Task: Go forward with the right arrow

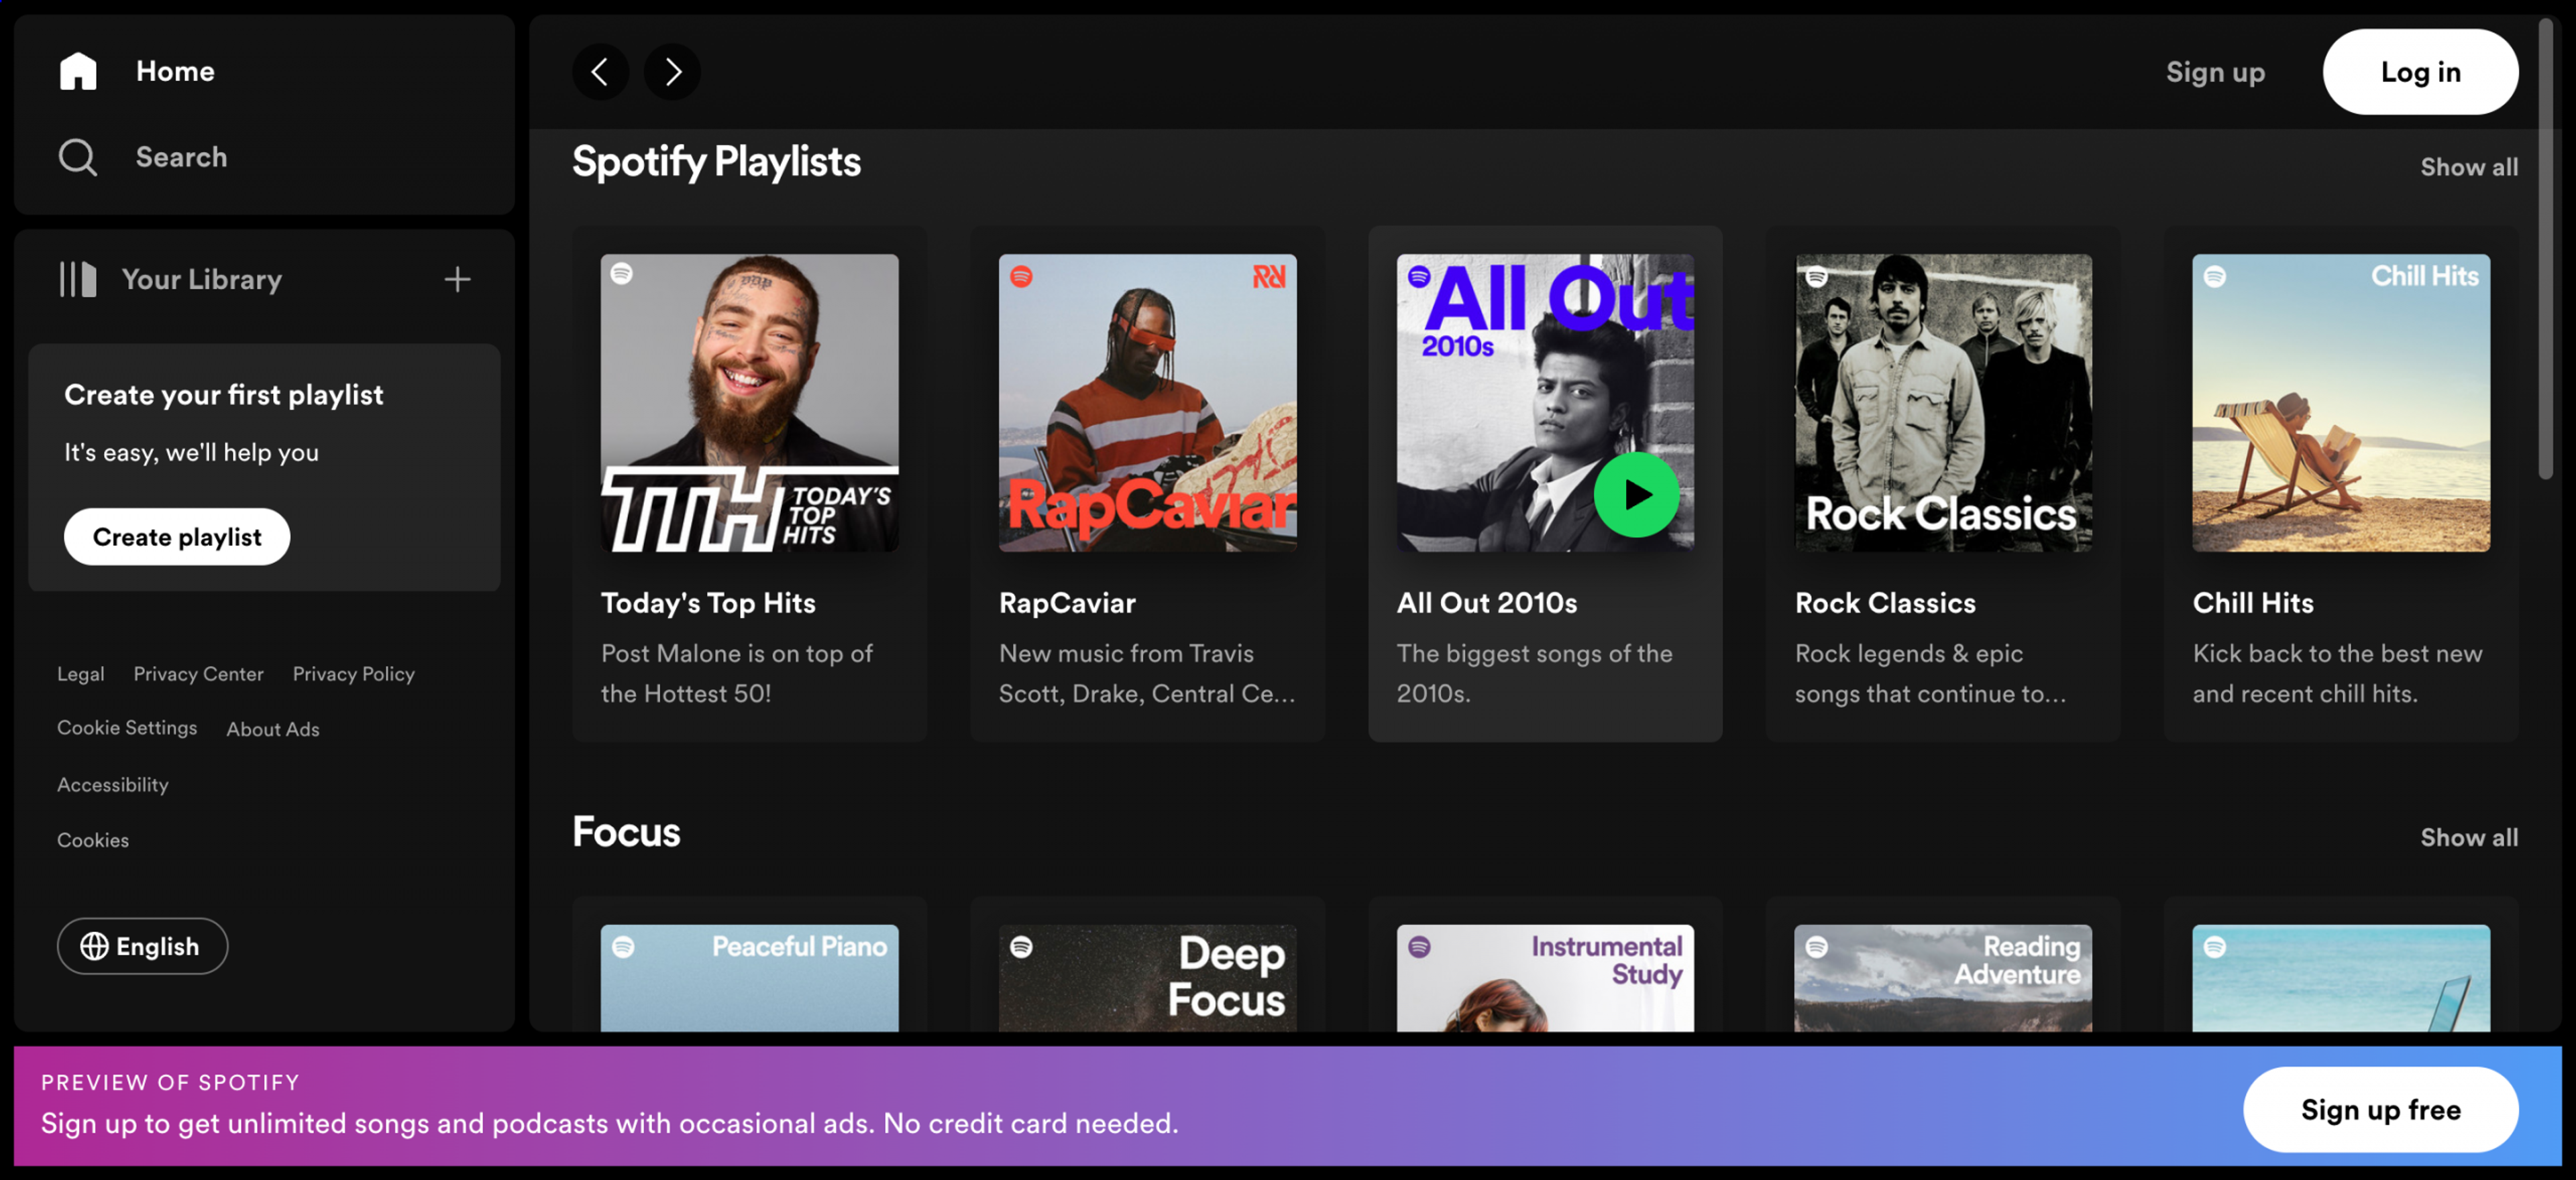Action: (x=672, y=72)
